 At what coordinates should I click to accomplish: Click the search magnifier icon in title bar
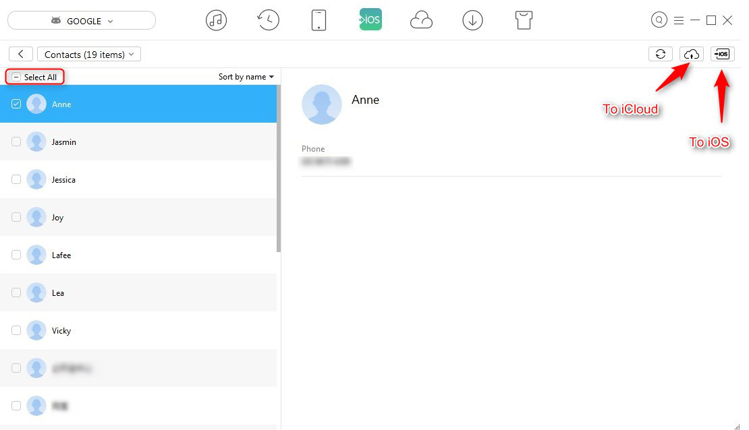click(659, 20)
